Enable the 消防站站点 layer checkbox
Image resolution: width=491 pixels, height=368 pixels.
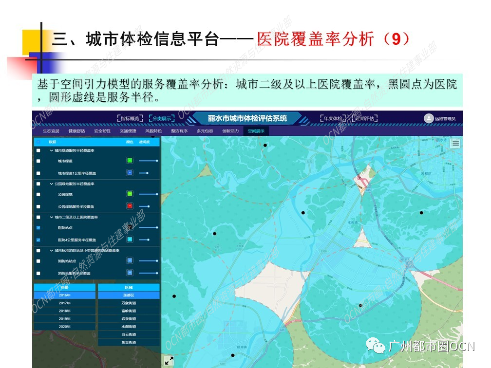pyautogui.click(x=38, y=261)
